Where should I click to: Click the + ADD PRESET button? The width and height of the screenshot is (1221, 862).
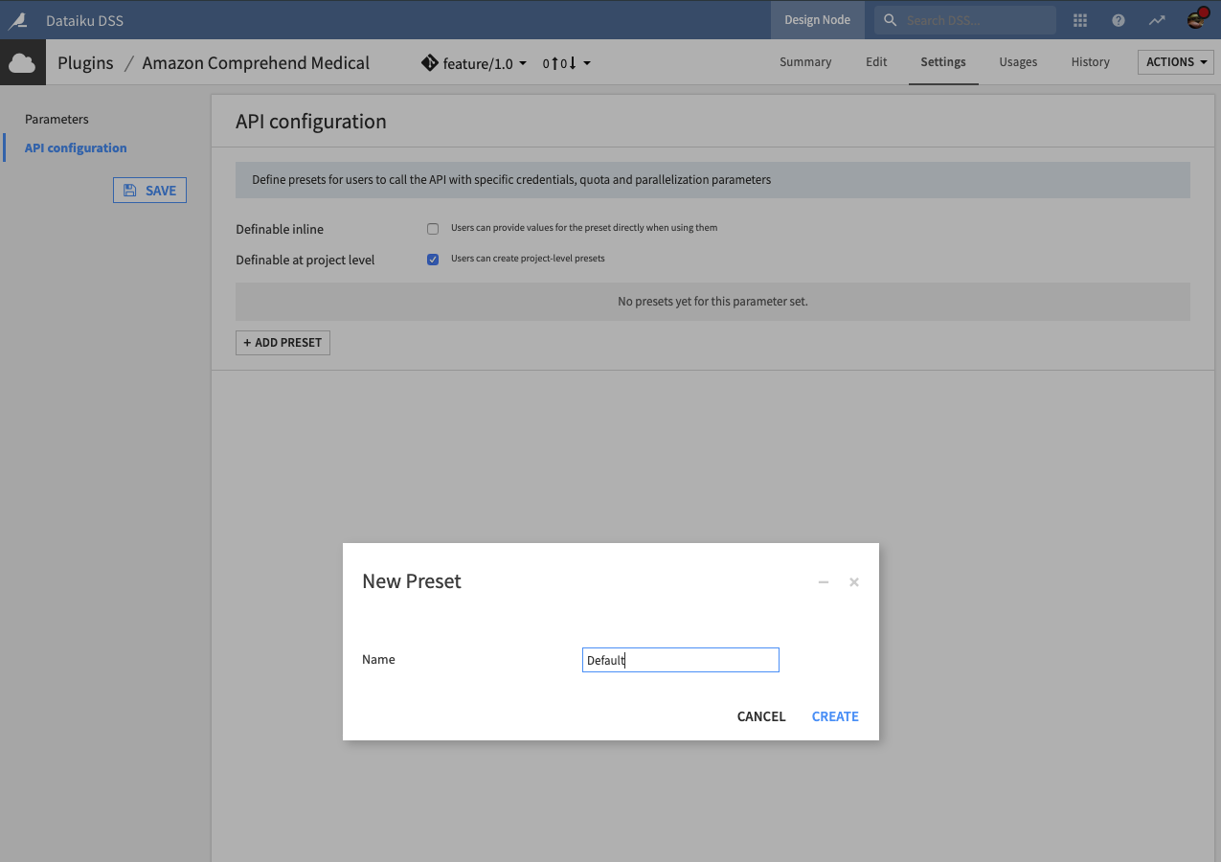tap(283, 342)
